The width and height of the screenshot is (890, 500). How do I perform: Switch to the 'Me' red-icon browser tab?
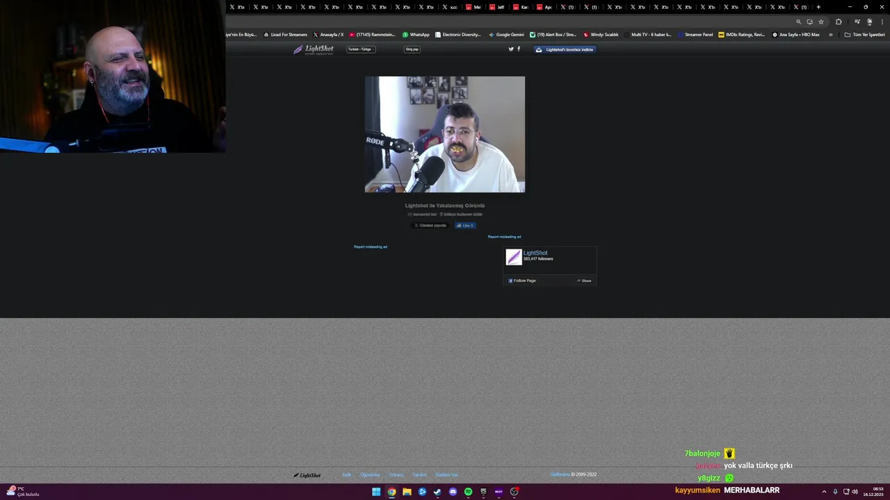(x=473, y=7)
